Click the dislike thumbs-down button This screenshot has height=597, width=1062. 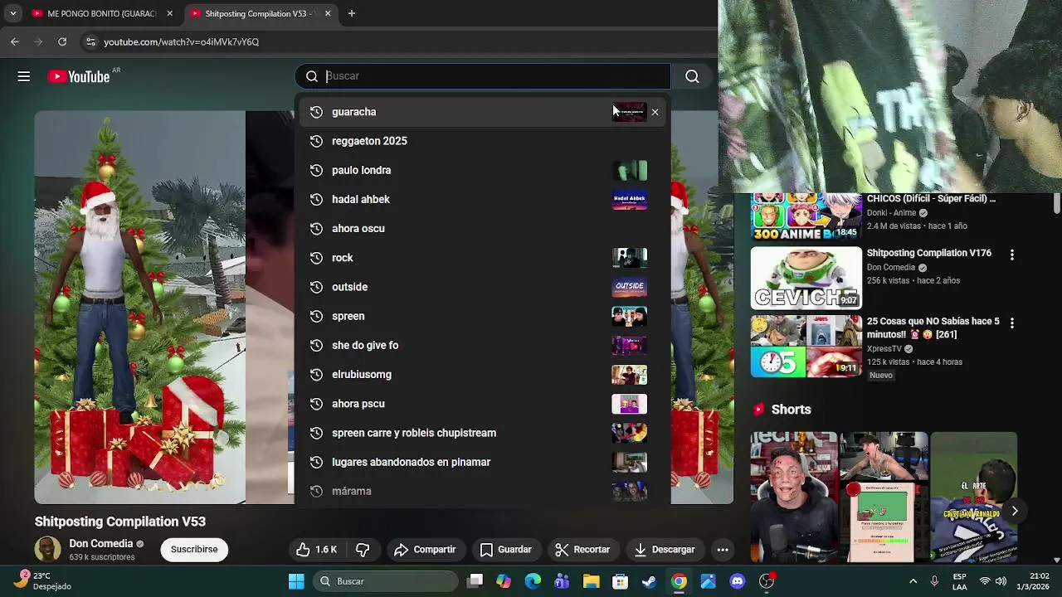click(363, 550)
